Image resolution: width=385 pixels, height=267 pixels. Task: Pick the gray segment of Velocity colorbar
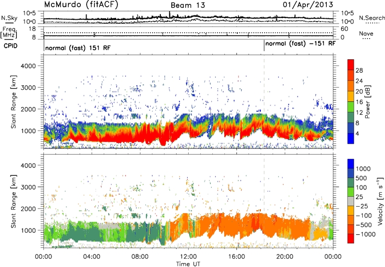[x=351, y=201]
